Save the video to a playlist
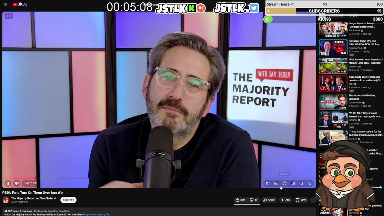384x216 pixels. (x=301, y=200)
